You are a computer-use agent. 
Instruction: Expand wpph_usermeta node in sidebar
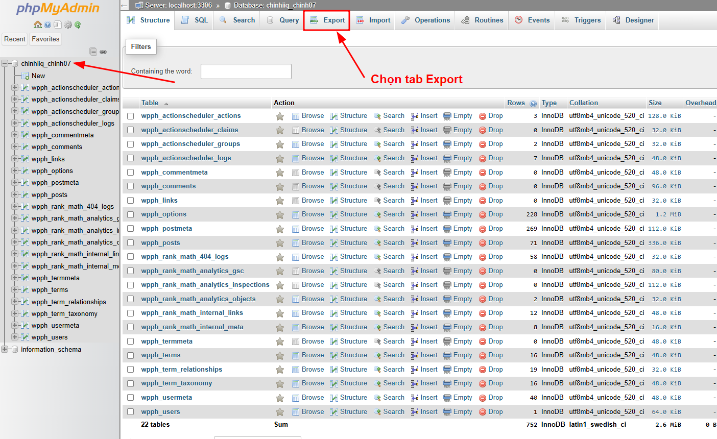pos(15,325)
